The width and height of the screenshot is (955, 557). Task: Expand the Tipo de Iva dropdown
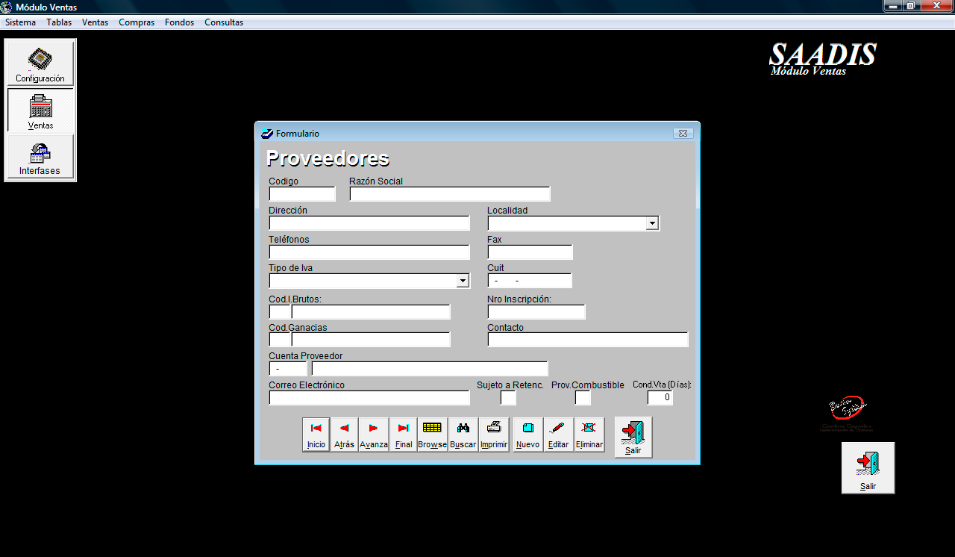(x=463, y=281)
